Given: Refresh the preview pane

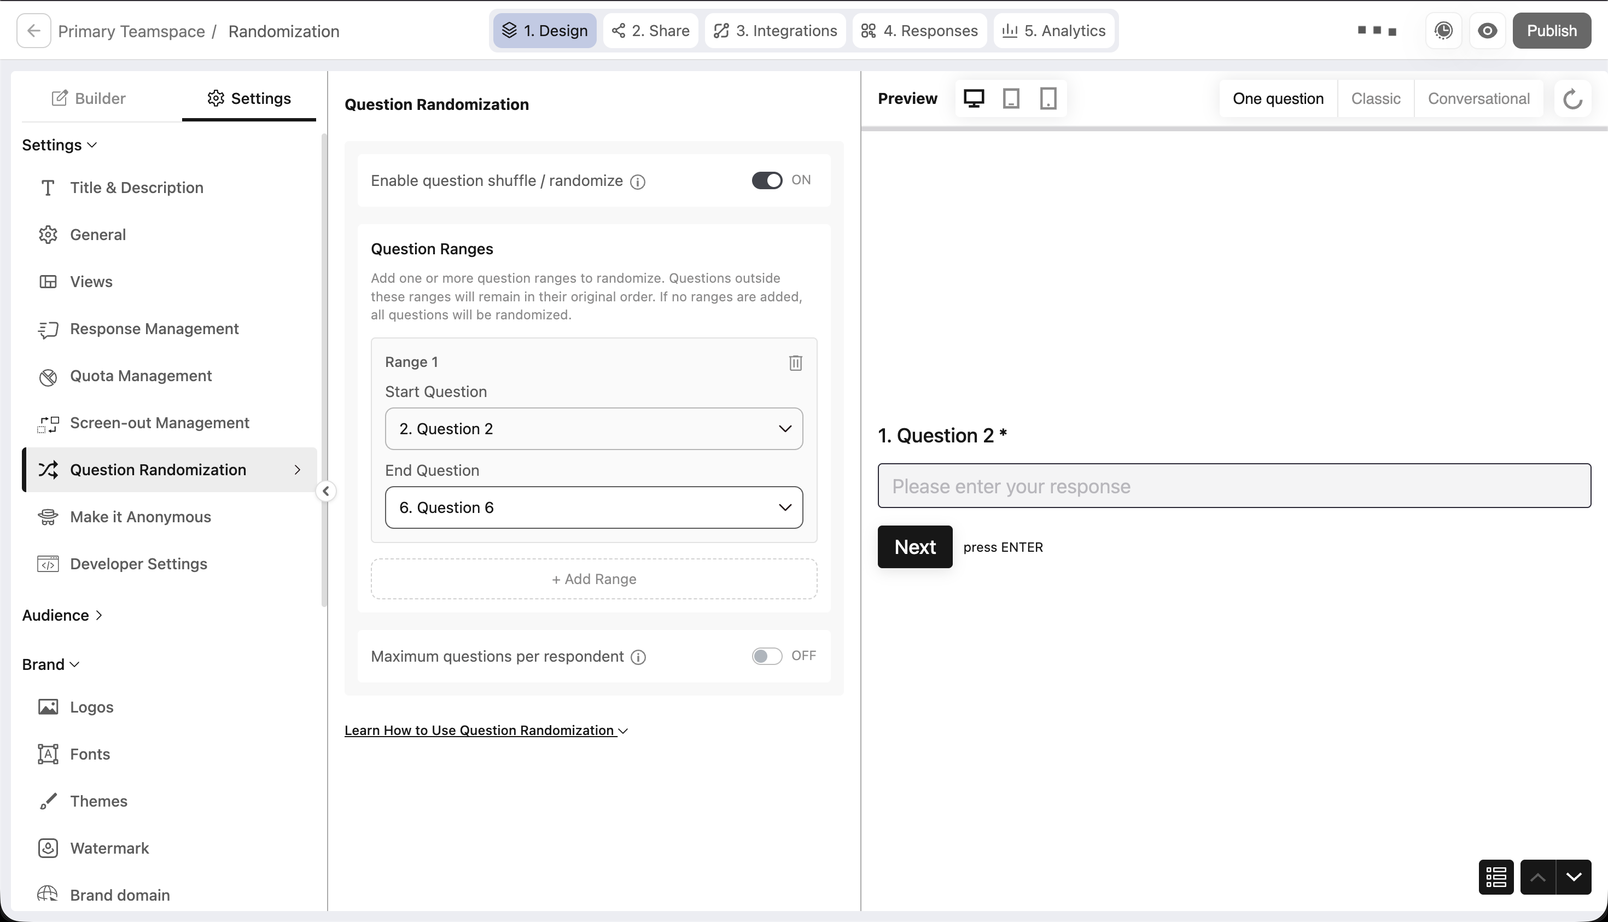Looking at the screenshot, I should [x=1572, y=99].
